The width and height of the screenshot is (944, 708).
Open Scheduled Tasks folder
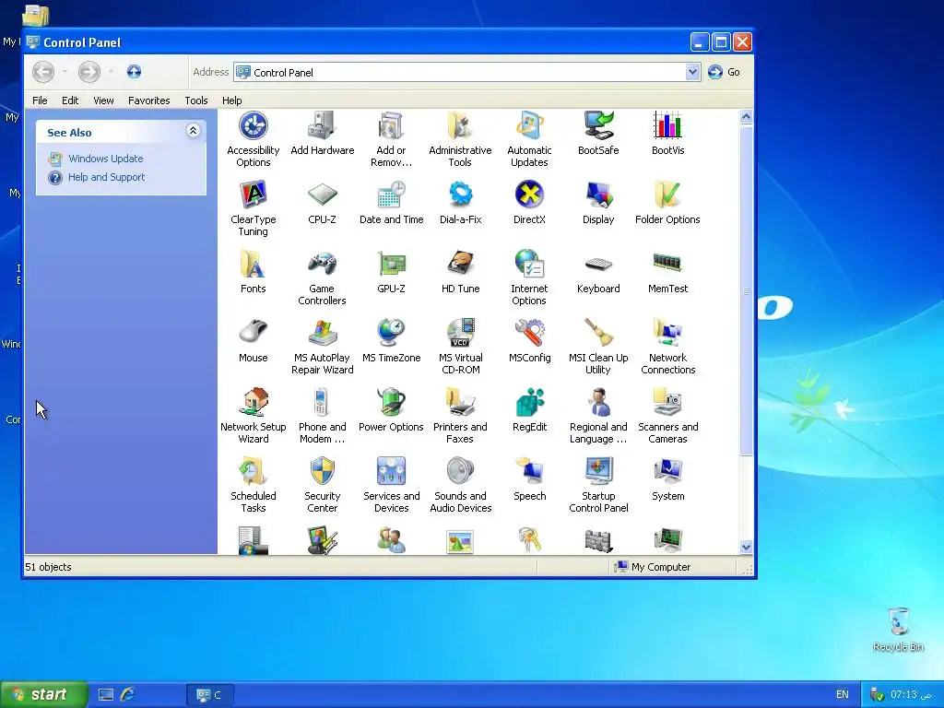(x=253, y=486)
